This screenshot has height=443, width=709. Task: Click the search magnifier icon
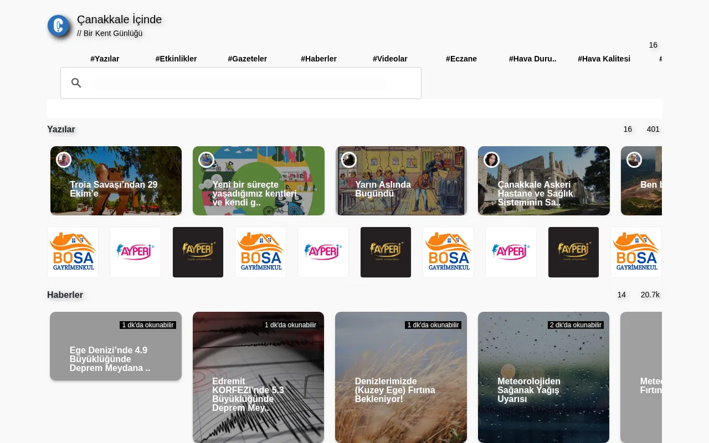tap(76, 83)
